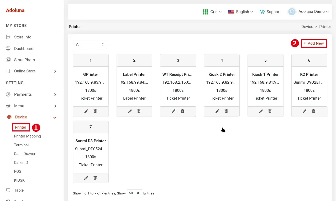
Task: Edit the Kiosk 1 Printer card
Action: [261, 111]
